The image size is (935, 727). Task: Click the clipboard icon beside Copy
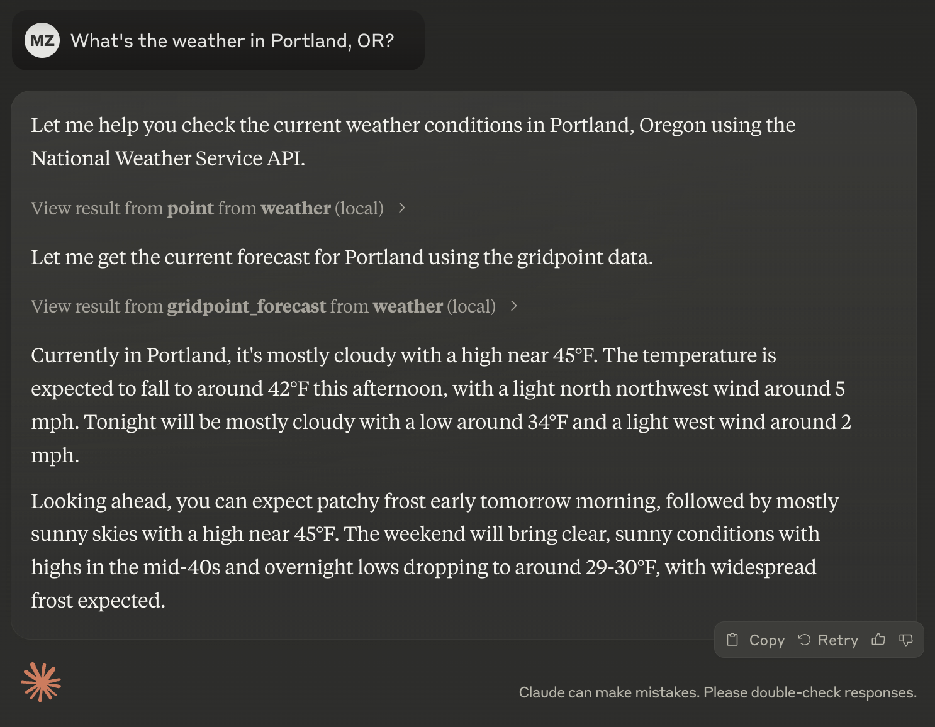732,640
